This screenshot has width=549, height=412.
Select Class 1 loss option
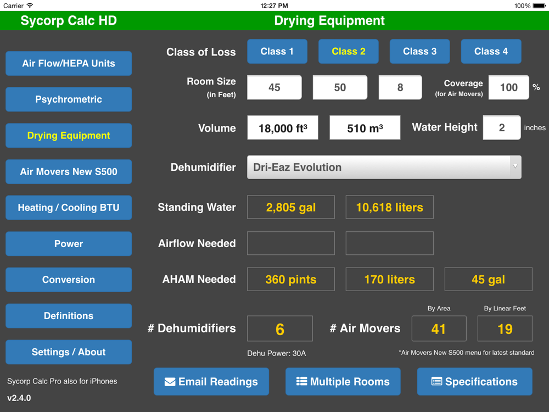[x=277, y=52]
